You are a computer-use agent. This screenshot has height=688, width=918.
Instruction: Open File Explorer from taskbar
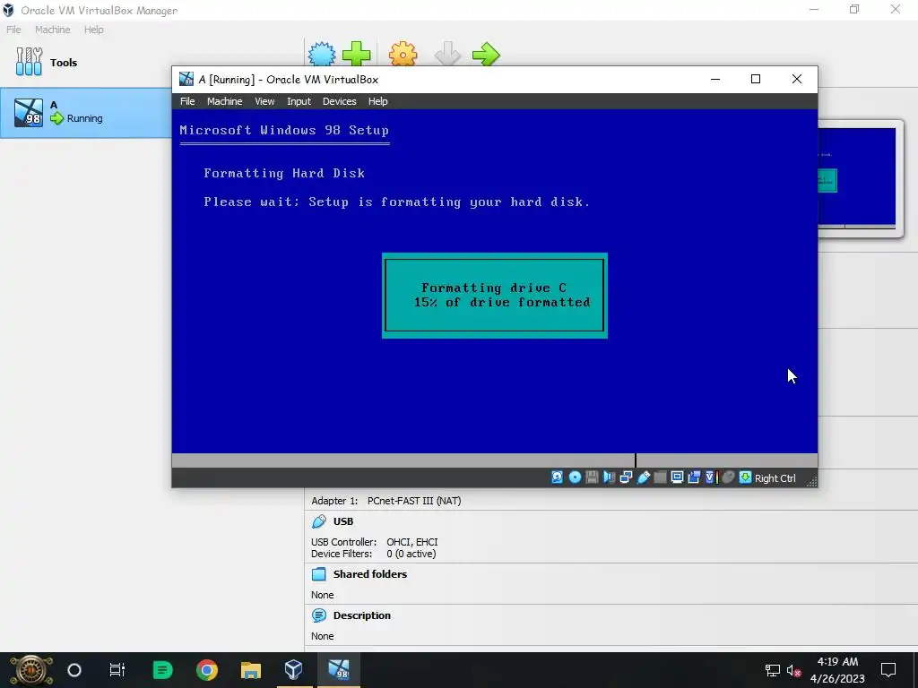[x=251, y=670]
